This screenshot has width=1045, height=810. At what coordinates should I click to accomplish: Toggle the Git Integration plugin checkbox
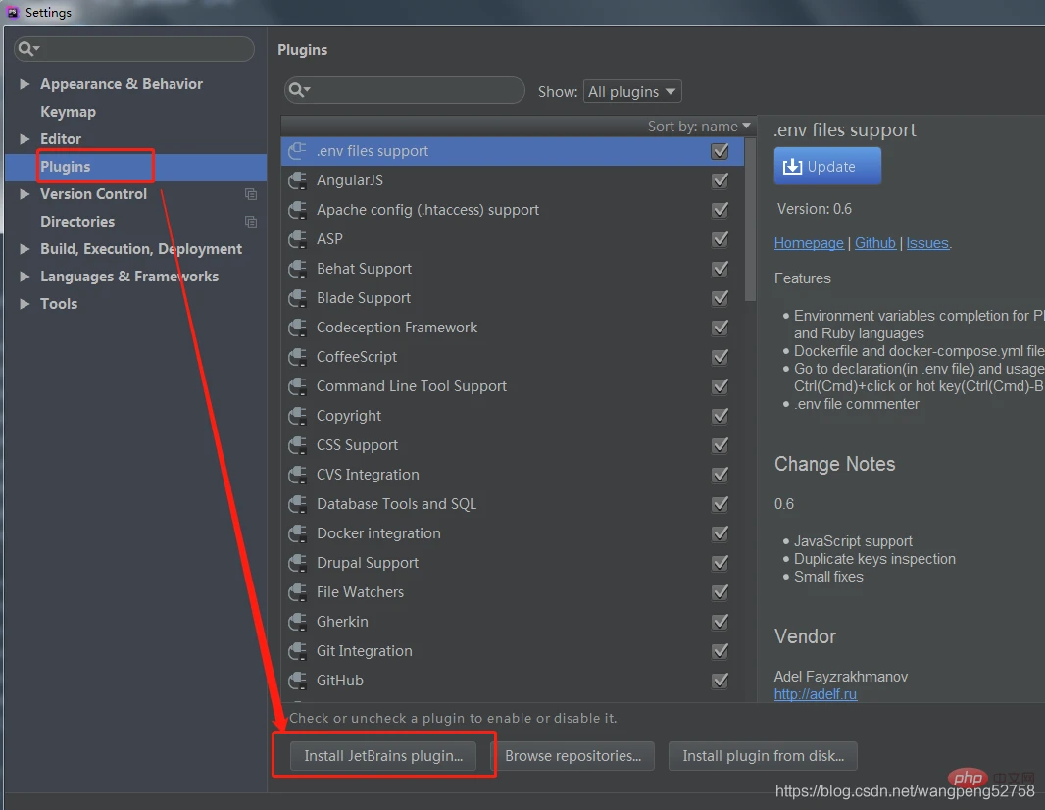point(721,651)
